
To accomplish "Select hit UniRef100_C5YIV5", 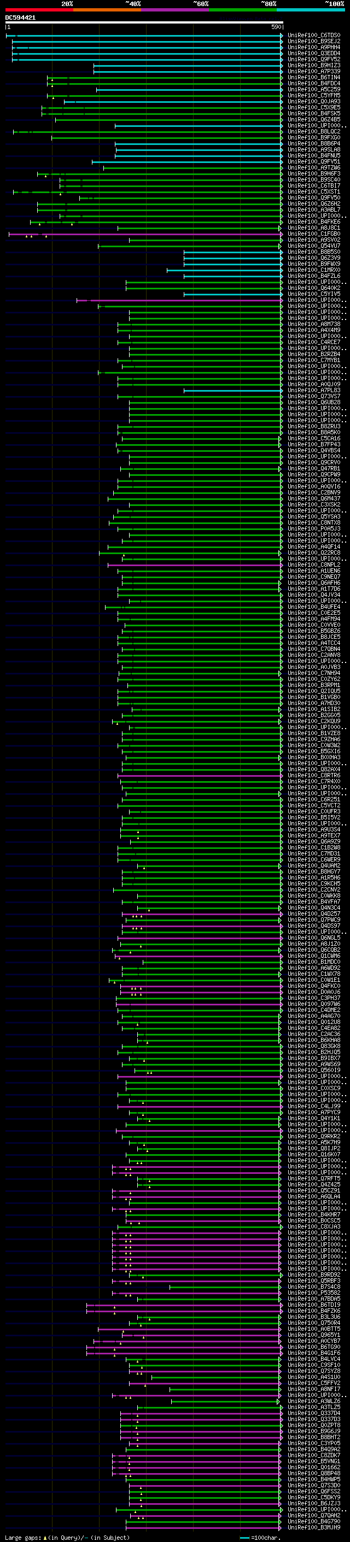I will (x=313, y=294).
